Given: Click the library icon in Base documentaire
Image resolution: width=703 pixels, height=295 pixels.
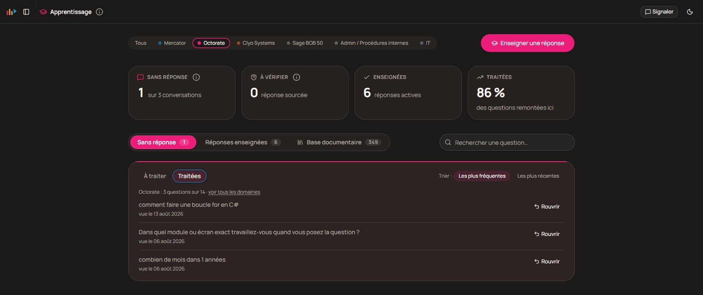Looking at the screenshot, I should (300, 143).
